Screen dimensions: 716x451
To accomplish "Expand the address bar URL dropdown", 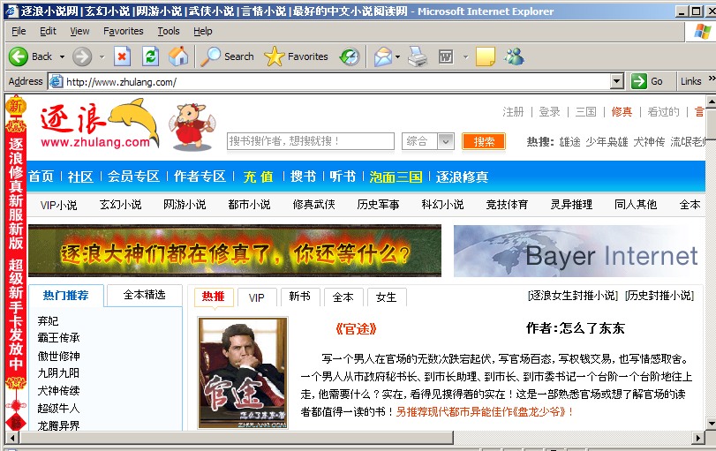I will [x=617, y=81].
